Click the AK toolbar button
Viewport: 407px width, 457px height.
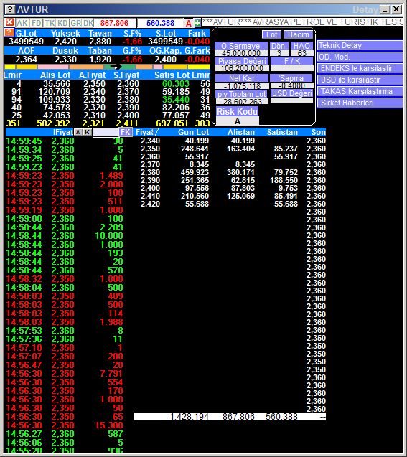[x=22, y=23]
